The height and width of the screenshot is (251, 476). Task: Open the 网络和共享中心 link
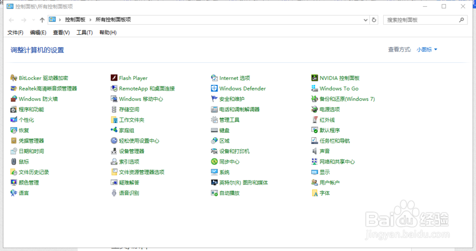tap(337, 161)
